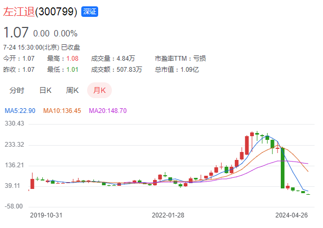This screenshot has width=323, height=228.
Task: Select the 月K chart tab
Action: pos(100,90)
